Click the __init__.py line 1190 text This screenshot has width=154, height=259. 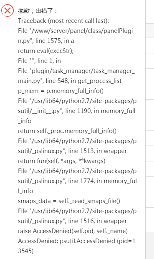77,111
